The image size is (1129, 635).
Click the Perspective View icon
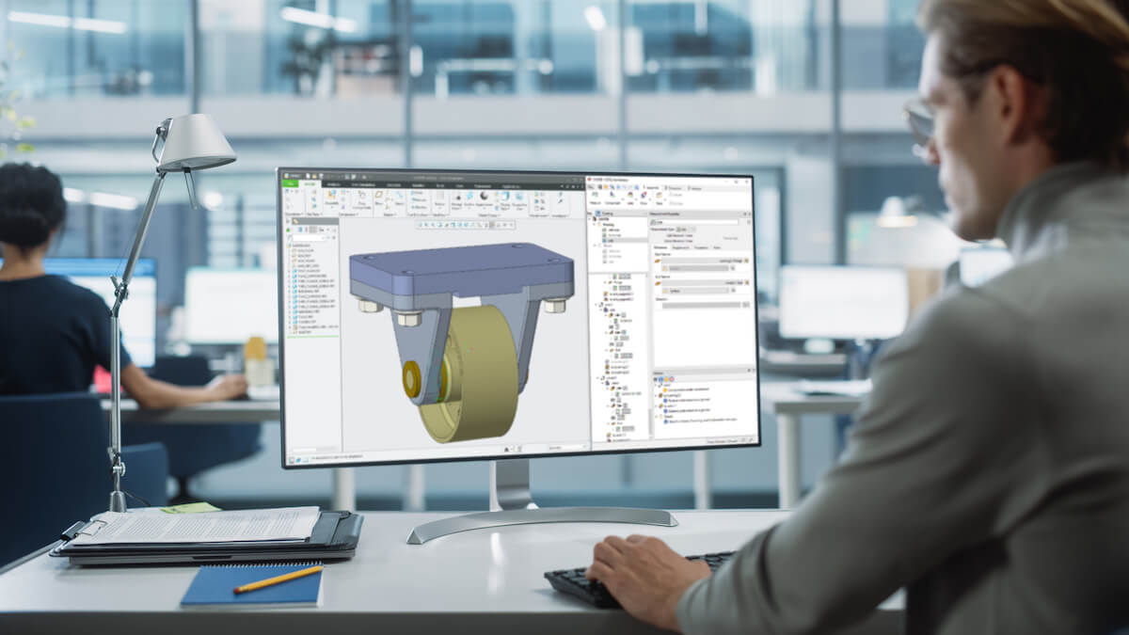[x=519, y=199]
